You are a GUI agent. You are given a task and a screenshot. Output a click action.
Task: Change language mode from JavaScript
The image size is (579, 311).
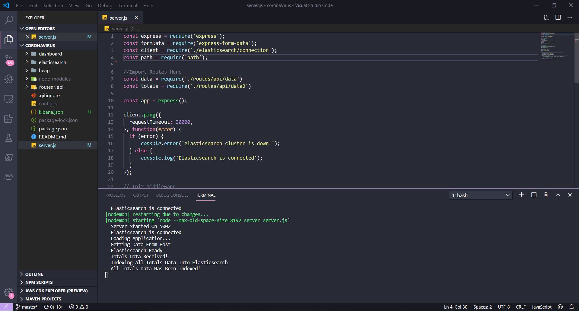[541, 307]
